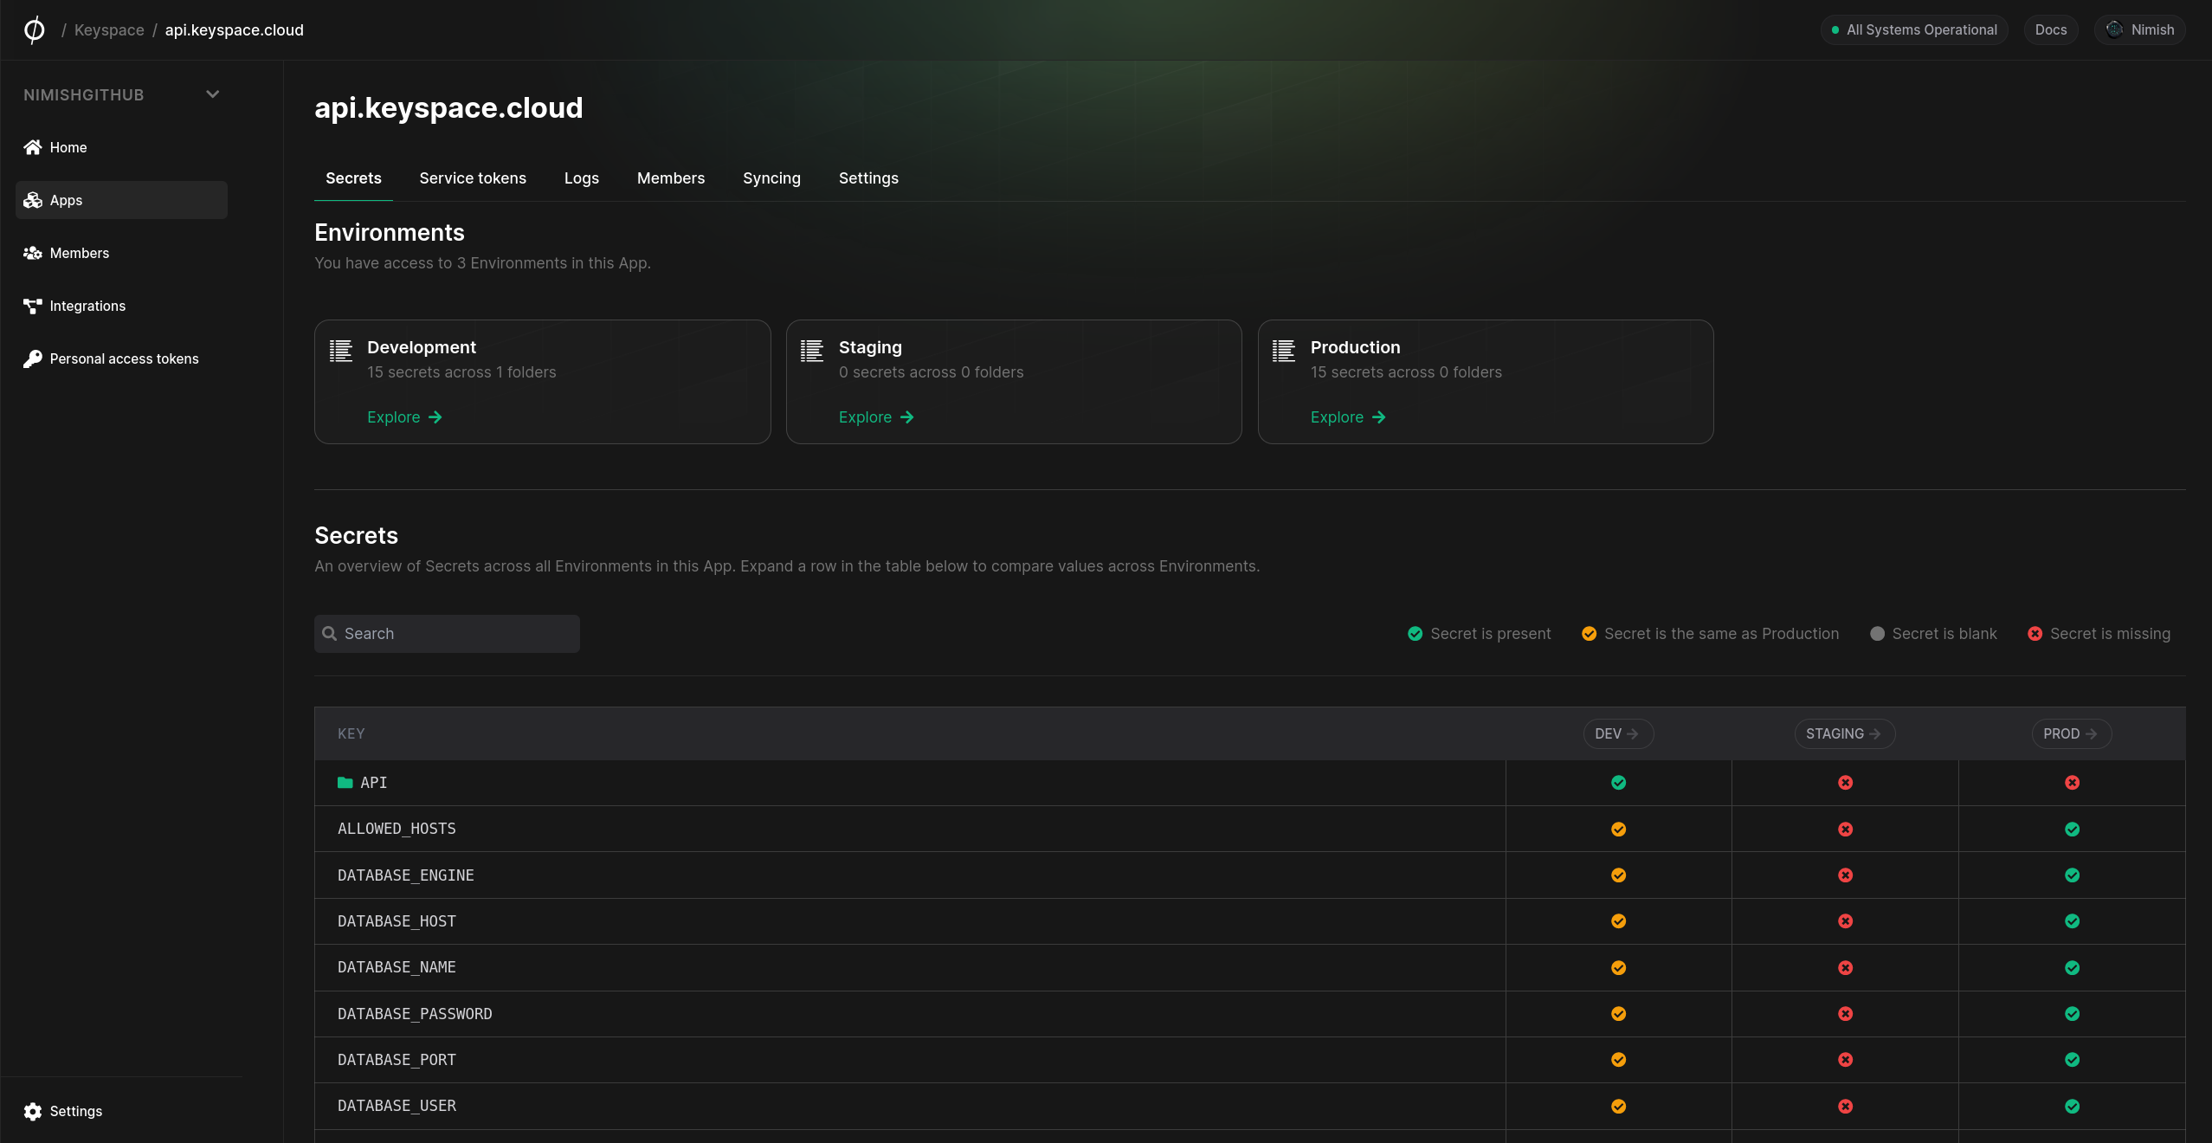Open sidebar Settings gear icon
2212x1143 pixels.
(33, 1111)
